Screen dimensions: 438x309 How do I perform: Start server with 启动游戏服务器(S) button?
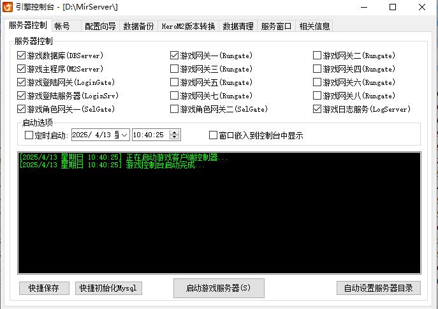[219, 288]
